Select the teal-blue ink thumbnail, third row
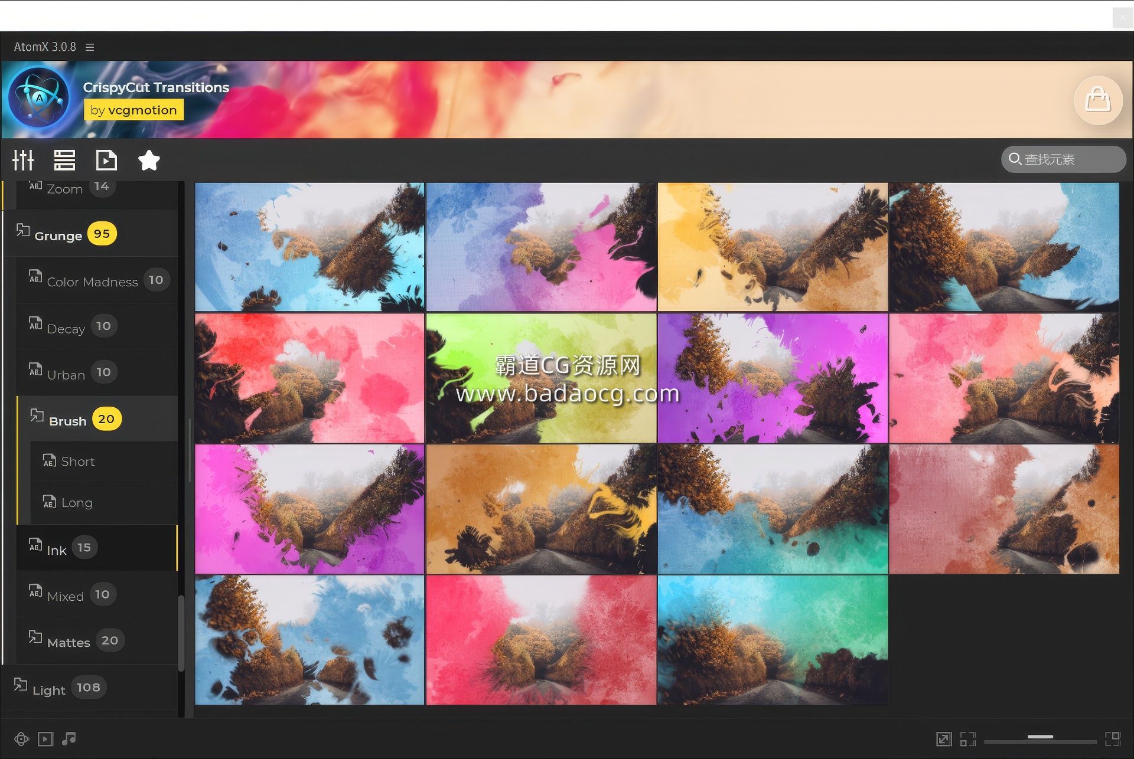This screenshot has height=759, width=1134. click(x=773, y=509)
